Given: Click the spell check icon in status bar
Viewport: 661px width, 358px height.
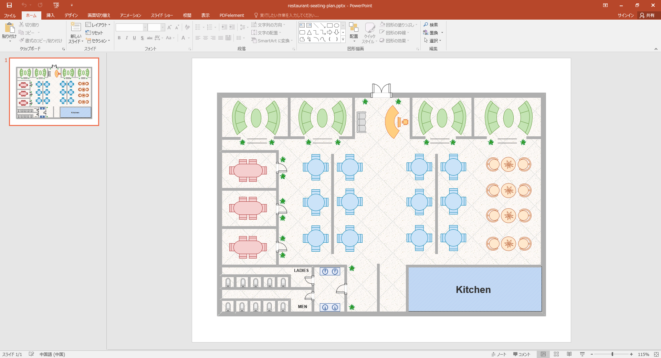Looking at the screenshot, I should [x=31, y=354].
